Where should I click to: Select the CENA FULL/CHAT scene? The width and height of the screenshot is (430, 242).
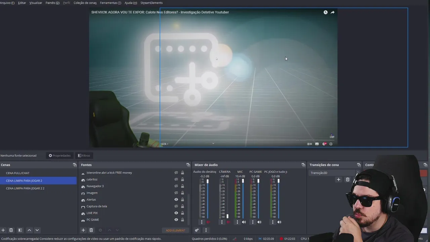tap(39, 173)
